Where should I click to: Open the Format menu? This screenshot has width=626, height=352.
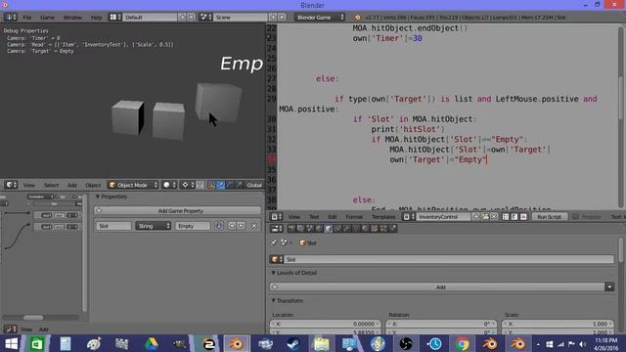(x=354, y=217)
